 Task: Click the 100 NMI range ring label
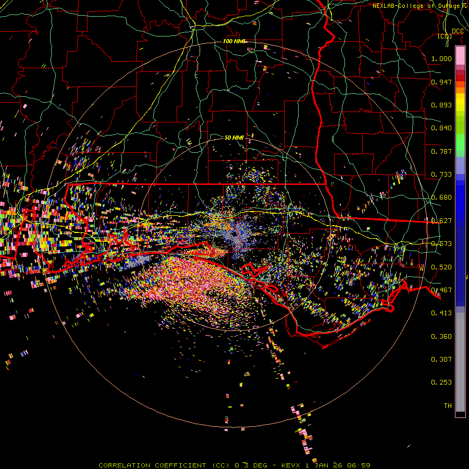(x=233, y=41)
